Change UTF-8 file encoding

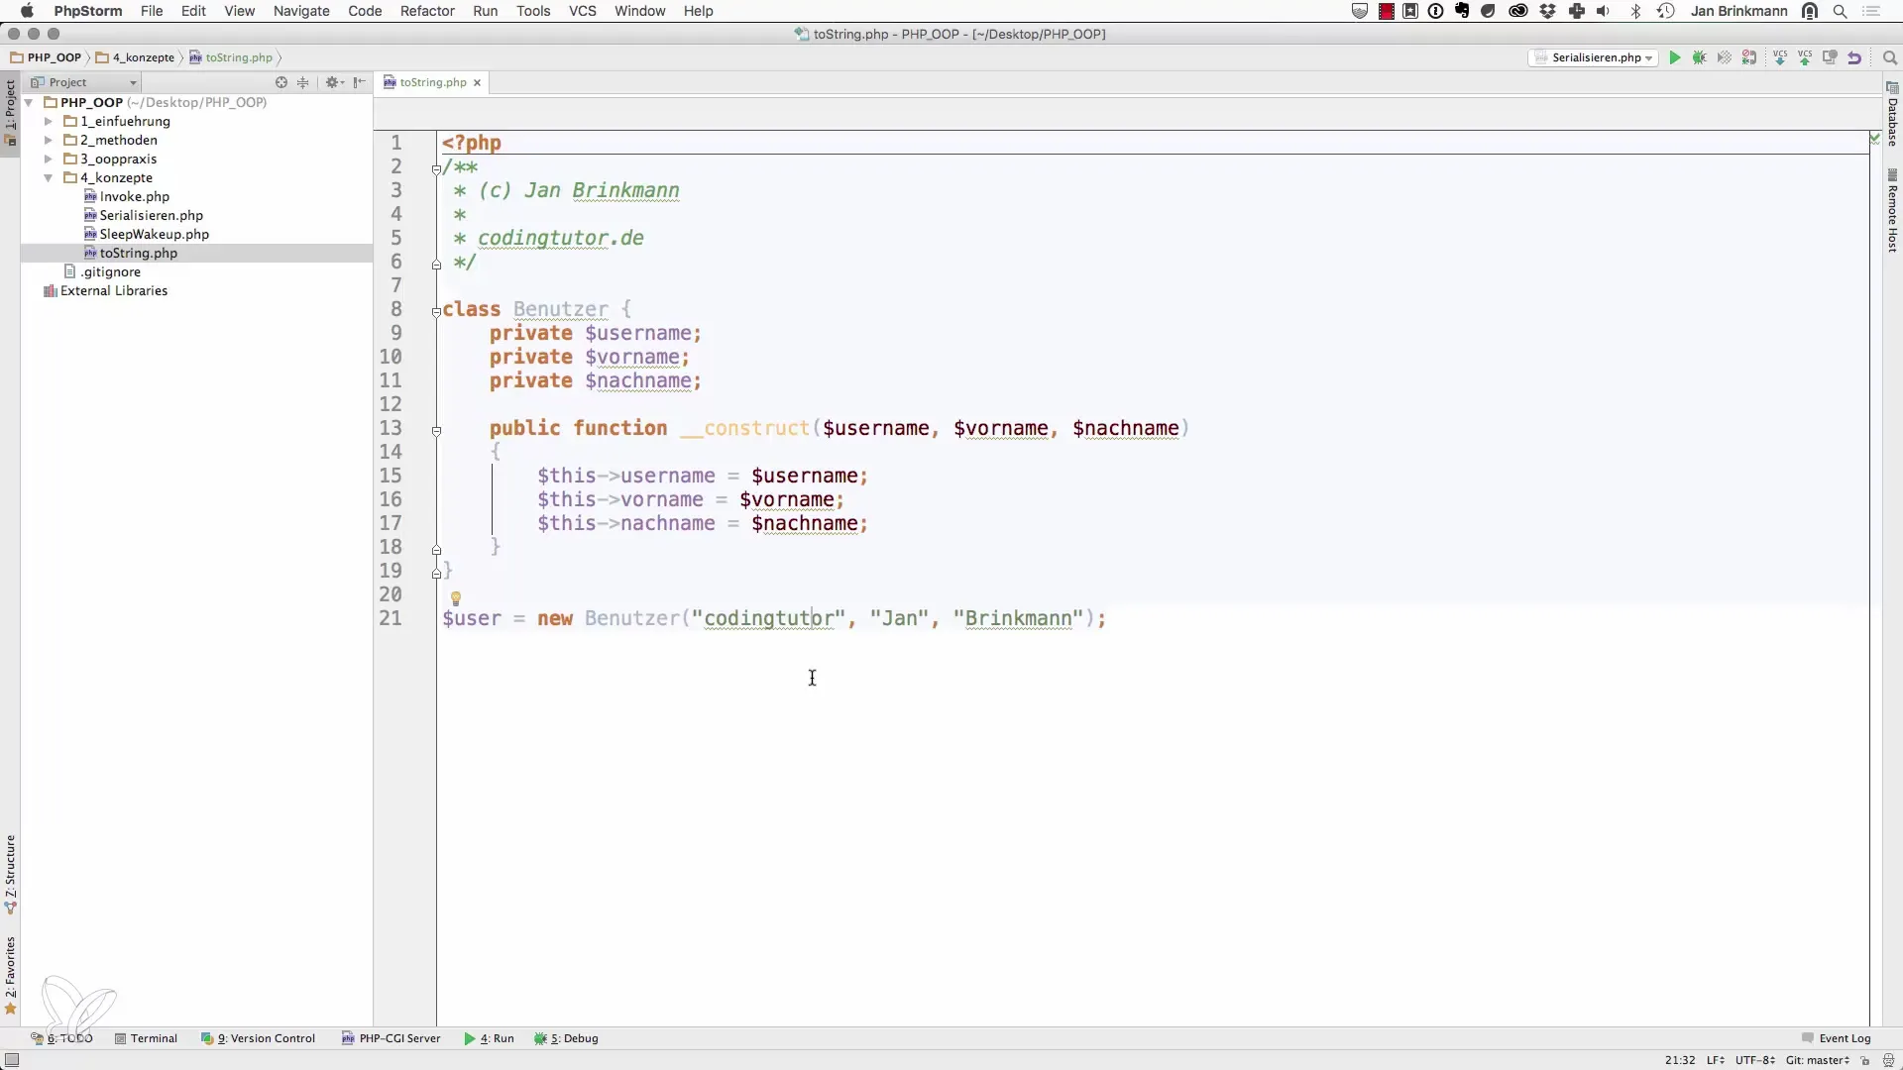(1755, 1060)
